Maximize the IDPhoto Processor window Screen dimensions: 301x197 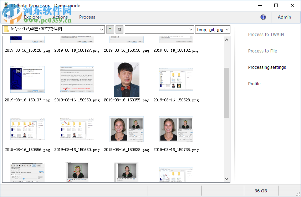point(276,5)
